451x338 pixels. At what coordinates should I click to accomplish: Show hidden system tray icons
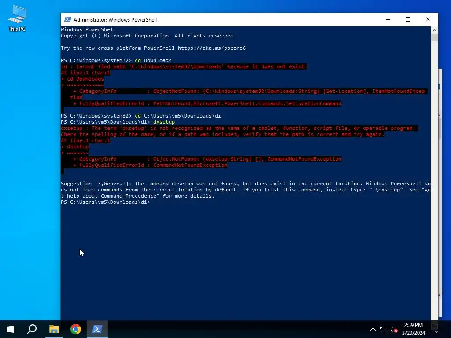click(373, 329)
